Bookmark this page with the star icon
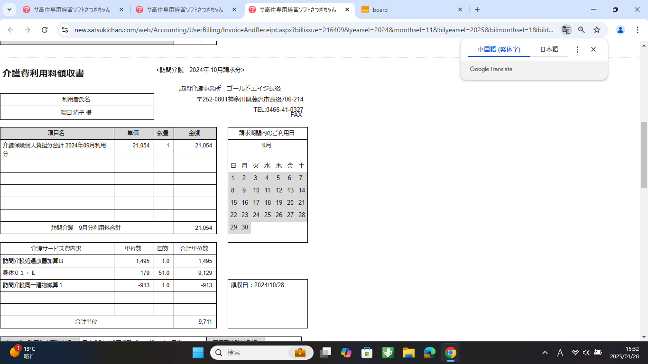 (x=597, y=30)
